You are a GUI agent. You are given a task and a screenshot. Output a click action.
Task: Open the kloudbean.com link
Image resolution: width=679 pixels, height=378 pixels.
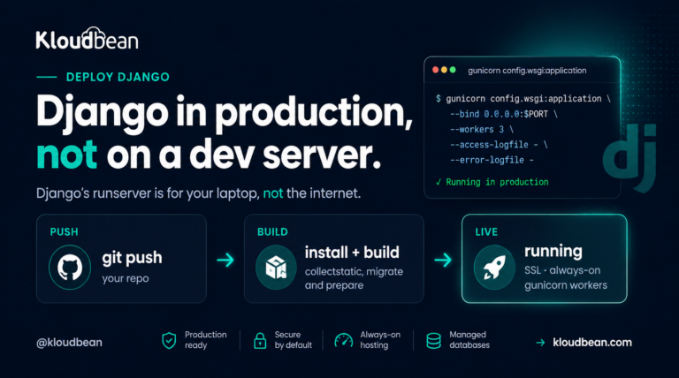point(592,343)
